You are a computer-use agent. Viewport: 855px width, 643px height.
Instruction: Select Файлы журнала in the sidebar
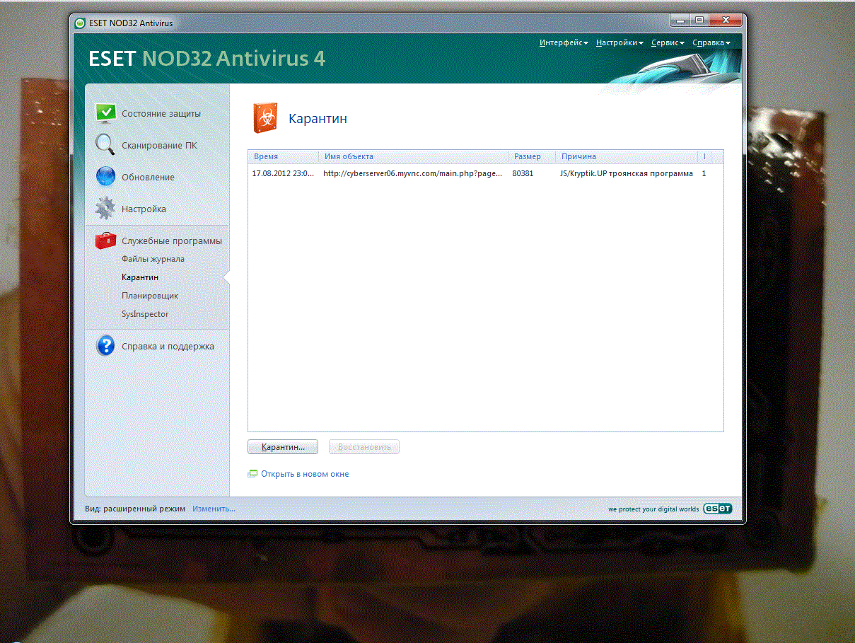(153, 259)
